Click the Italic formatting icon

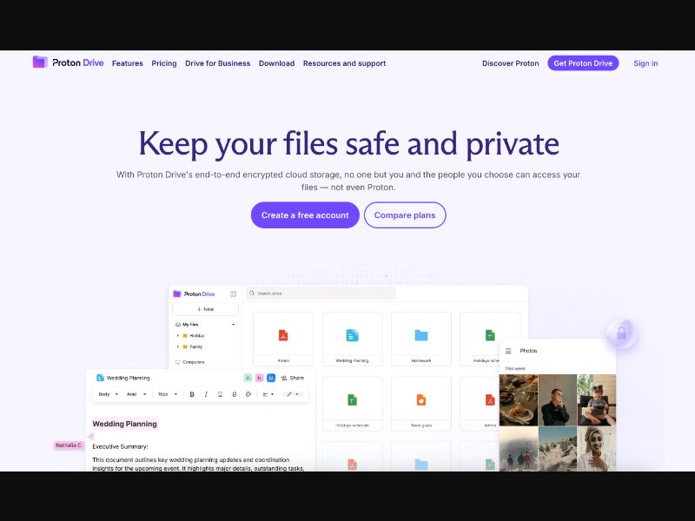click(x=206, y=394)
